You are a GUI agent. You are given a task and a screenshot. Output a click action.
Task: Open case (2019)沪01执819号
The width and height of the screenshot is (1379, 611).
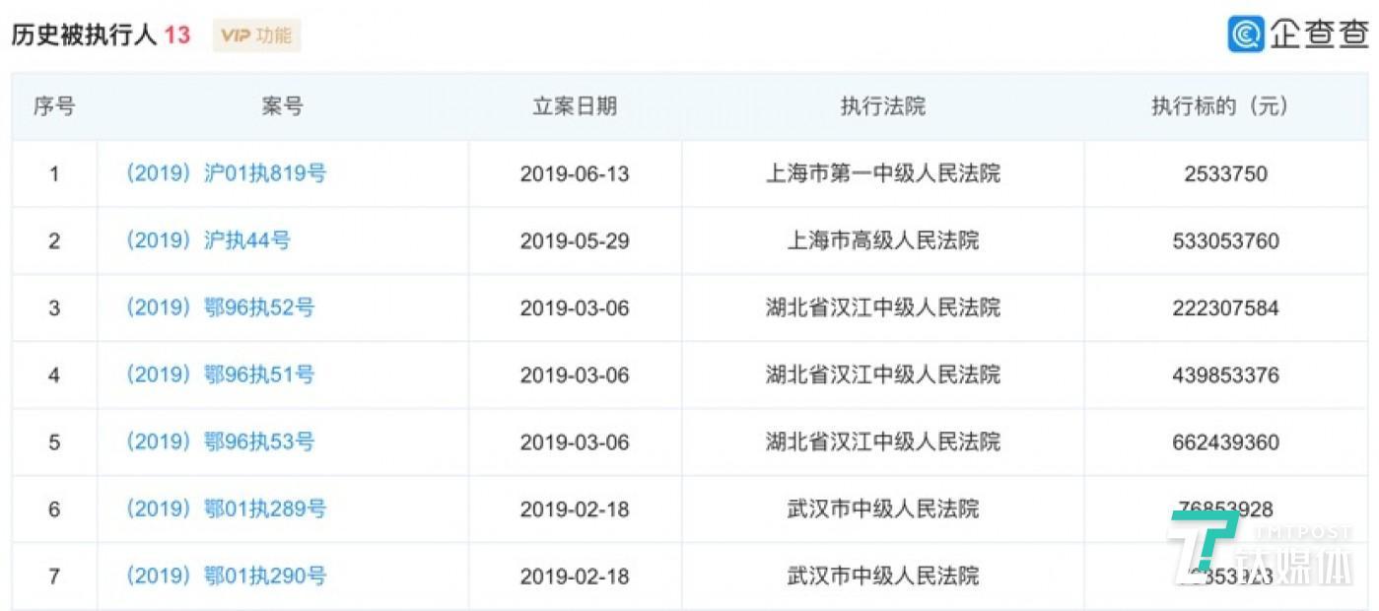pos(226,173)
